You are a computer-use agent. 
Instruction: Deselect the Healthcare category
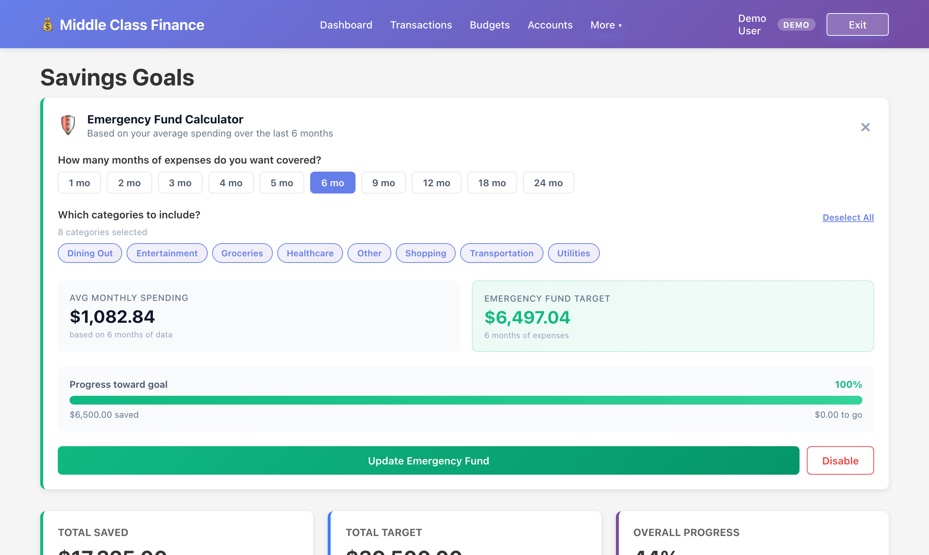310,253
